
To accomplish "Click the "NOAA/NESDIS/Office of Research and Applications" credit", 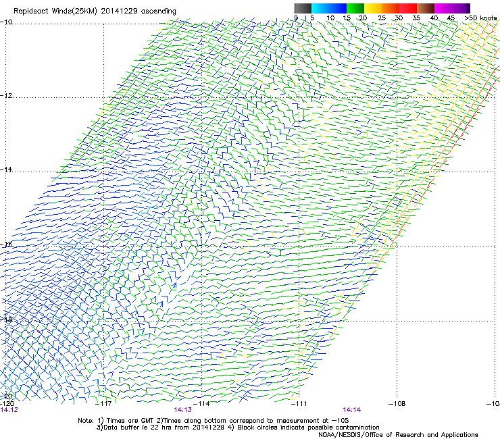I will point(398,435).
